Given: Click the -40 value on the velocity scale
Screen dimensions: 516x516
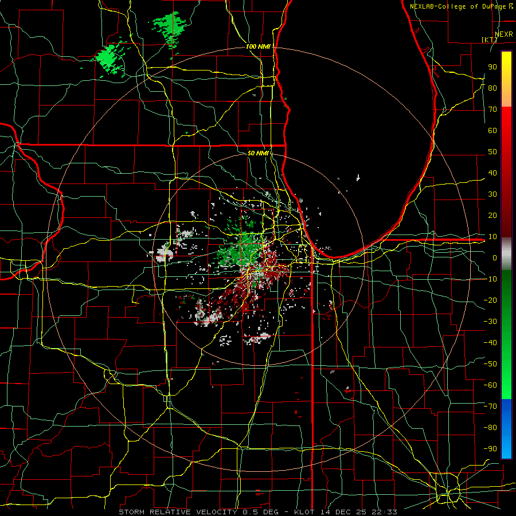Looking at the screenshot, I should (491, 343).
